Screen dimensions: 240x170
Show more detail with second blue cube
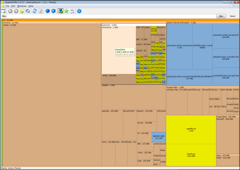53,11
